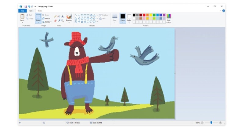Open Paint Help question mark icon
The width and height of the screenshot is (241, 136).
tap(223, 11)
